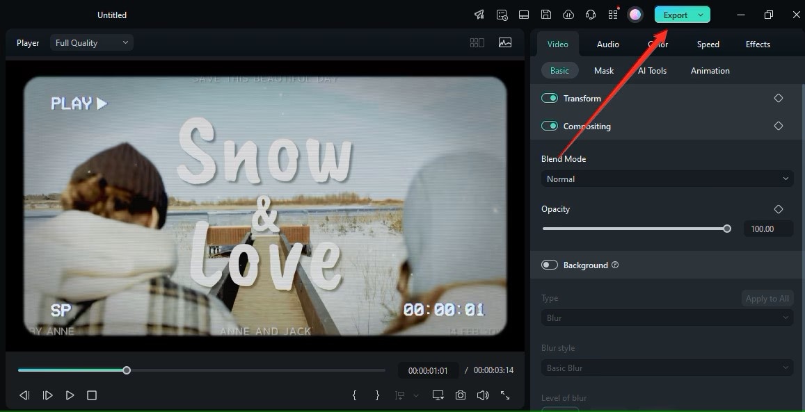Add keyframe for Opacity diamond

pyautogui.click(x=779, y=208)
